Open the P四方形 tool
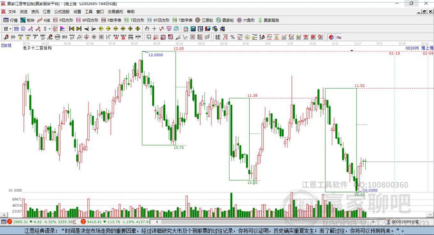This screenshot has width=434, height=235. pyautogui.click(x=63, y=20)
